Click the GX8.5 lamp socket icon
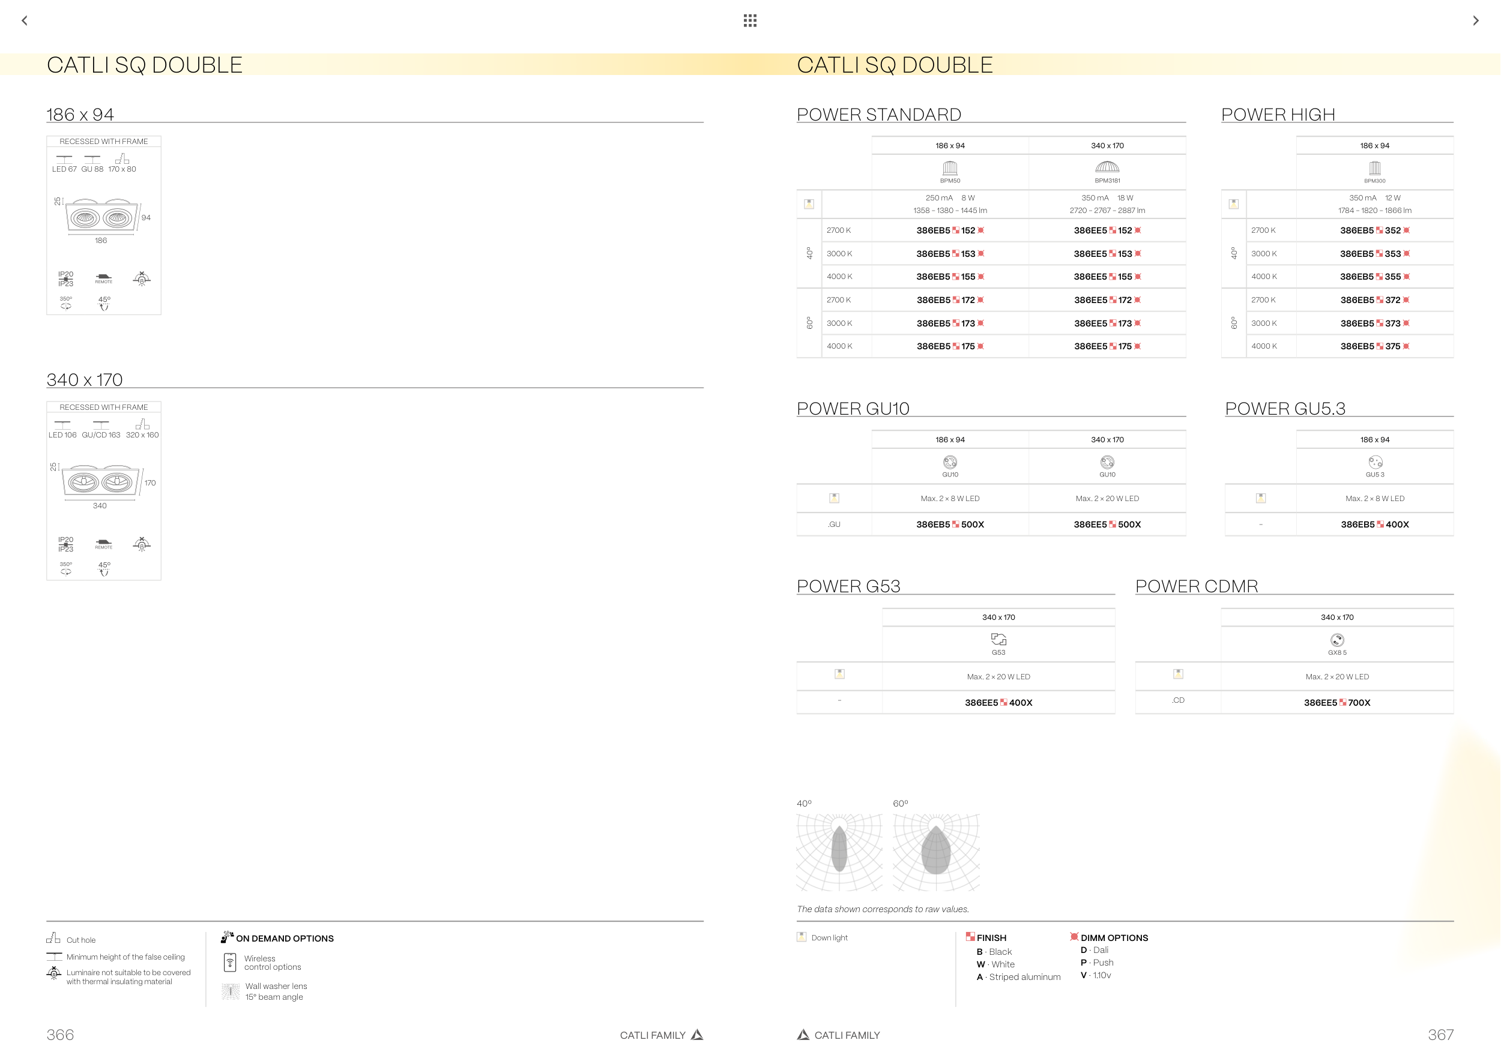The width and height of the screenshot is (1501, 1061). pos(1337,640)
